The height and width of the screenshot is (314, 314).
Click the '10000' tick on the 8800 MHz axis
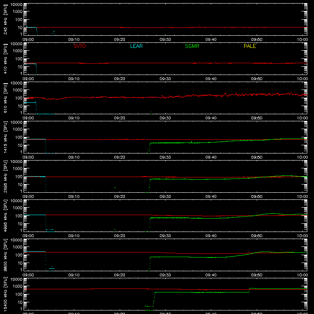click(16, 240)
